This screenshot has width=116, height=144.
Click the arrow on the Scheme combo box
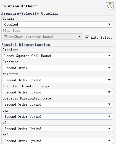coord(109,24)
